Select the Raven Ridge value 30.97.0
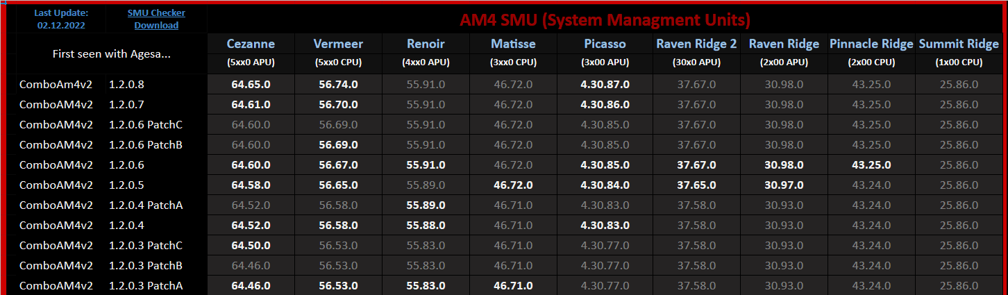The width and height of the screenshot is (1008, 295). pyautogui.click(x=784, y=185)
